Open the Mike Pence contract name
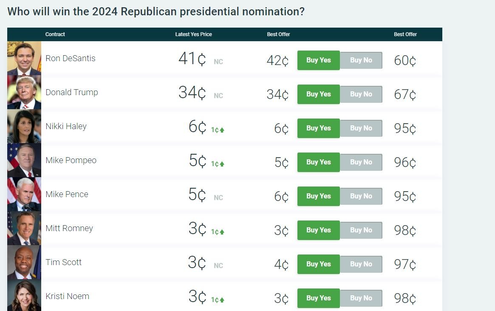This screenshot has height=311, width=495. pyautogui.click(x=67, y=194)
